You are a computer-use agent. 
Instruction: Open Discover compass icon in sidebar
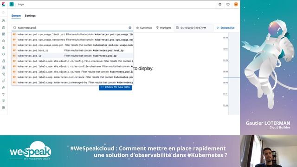coord(3,21)
